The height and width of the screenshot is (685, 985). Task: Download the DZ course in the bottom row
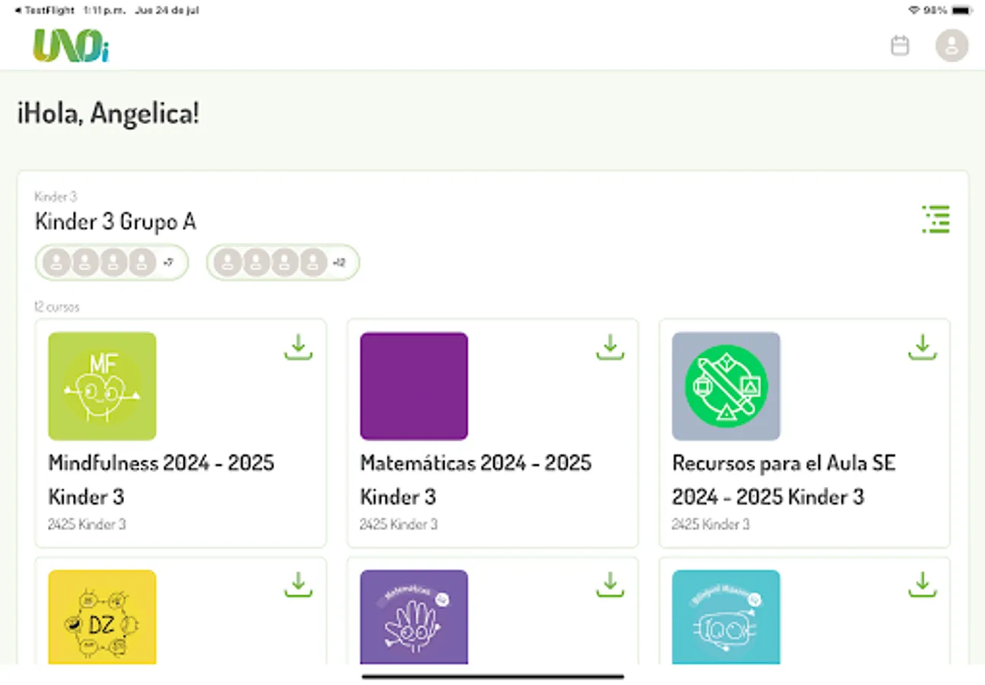pos(298,585)
